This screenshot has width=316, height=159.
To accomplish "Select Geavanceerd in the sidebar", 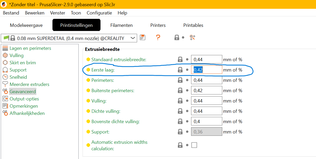I will point(23,92).
